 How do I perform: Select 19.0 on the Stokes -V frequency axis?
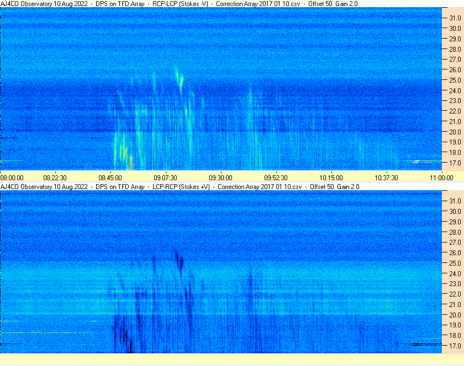coord(455,142)
